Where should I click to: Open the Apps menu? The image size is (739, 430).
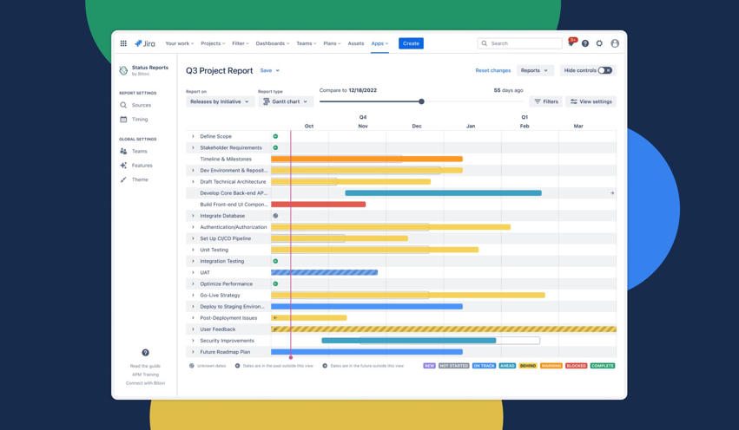[379, 43]
